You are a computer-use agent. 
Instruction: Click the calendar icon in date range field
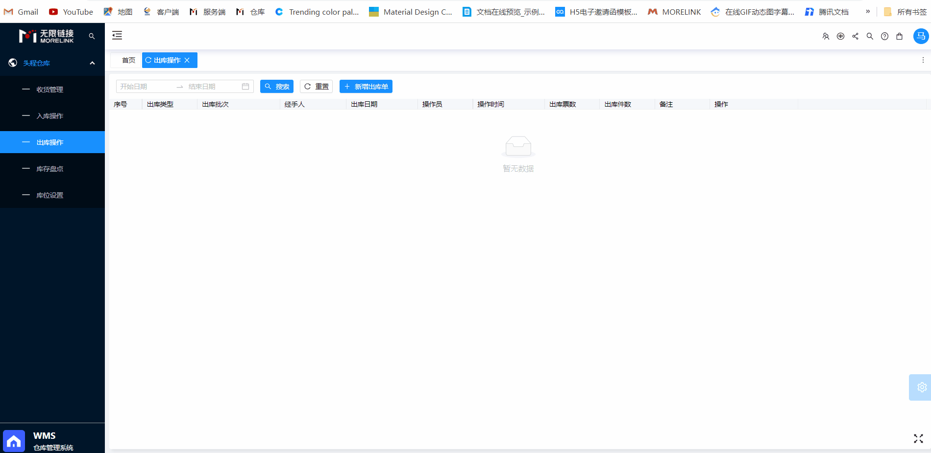245,87
